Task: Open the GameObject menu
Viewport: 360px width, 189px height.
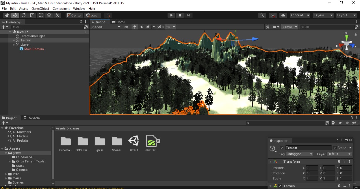Action: [x=40, y=9]
